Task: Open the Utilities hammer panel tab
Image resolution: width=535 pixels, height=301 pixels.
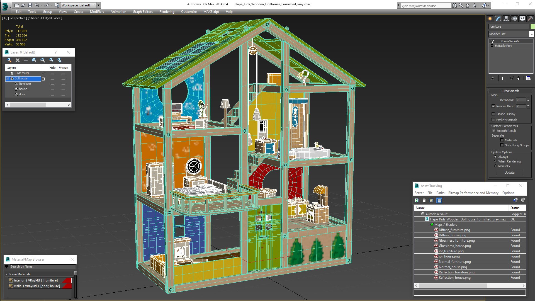Action: pyautogui.click(x=531, y=19)
